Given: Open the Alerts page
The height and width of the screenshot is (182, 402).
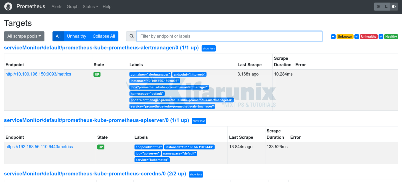Looking at the screenshot, I should tap(57, 7).
